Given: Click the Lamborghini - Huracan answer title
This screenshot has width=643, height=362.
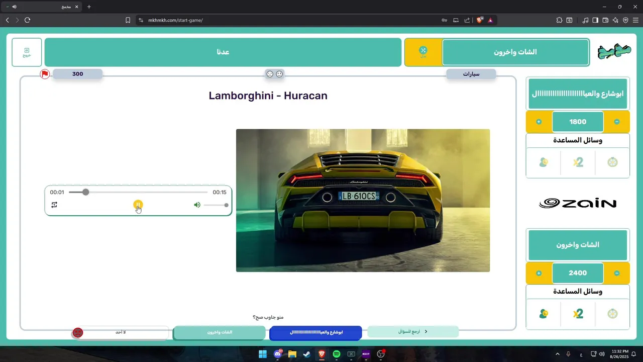Looking at the screenshot, I should tap(268, 96).
